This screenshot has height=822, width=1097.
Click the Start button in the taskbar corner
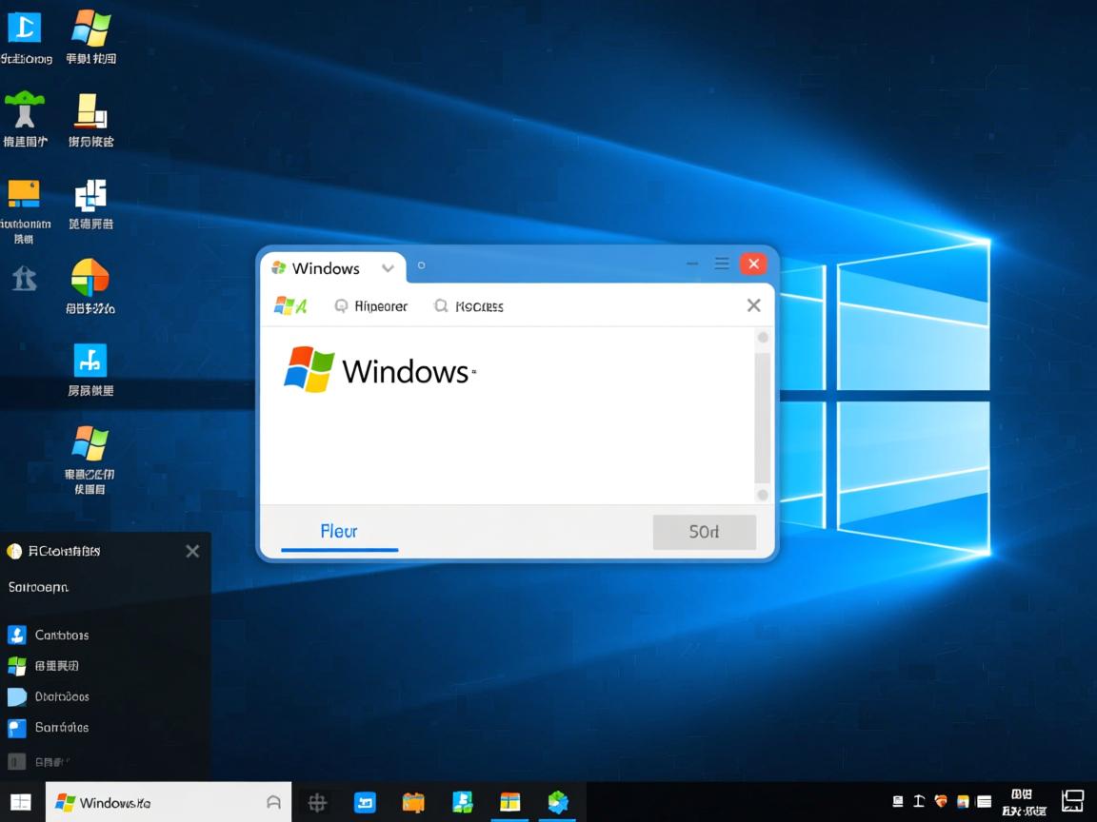coord(20,801)
